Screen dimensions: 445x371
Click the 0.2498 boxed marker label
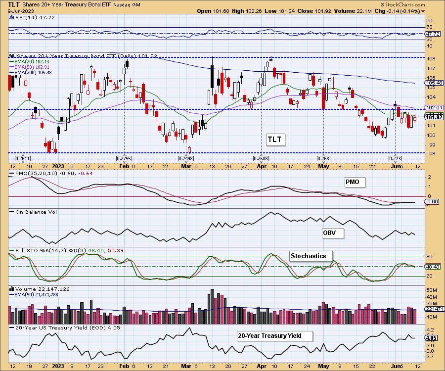[x=185, y=159]
